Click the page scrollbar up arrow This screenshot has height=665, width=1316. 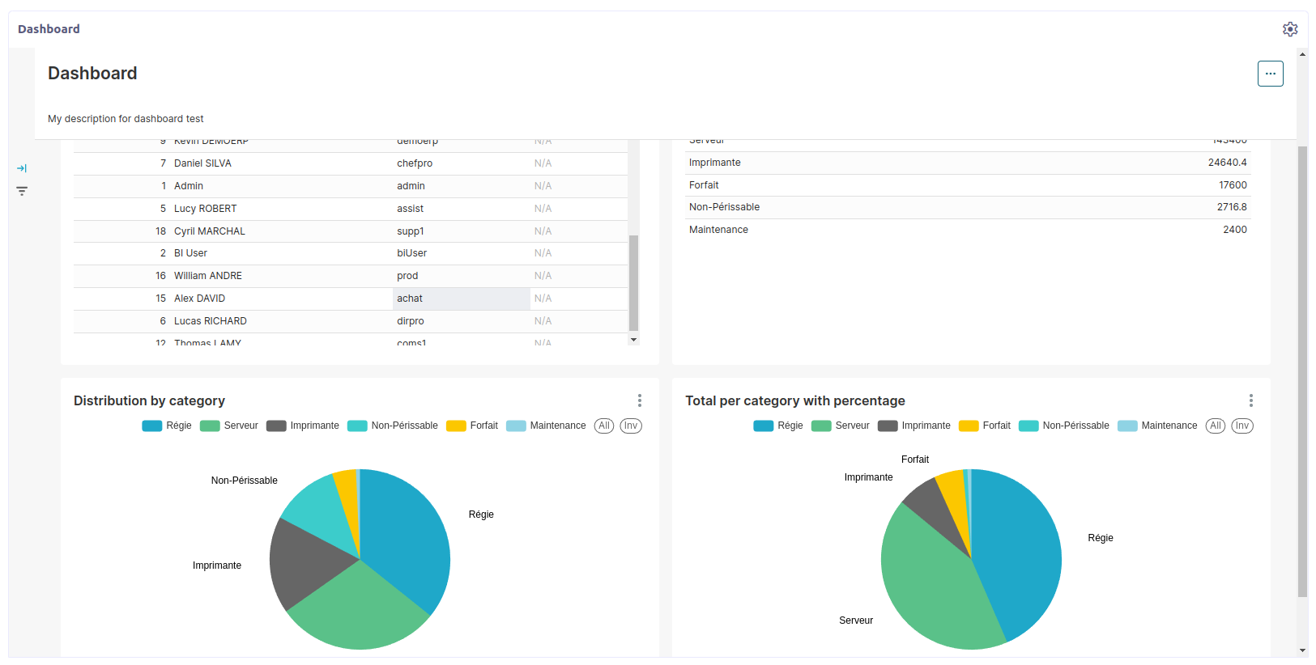click(1302, 55)
